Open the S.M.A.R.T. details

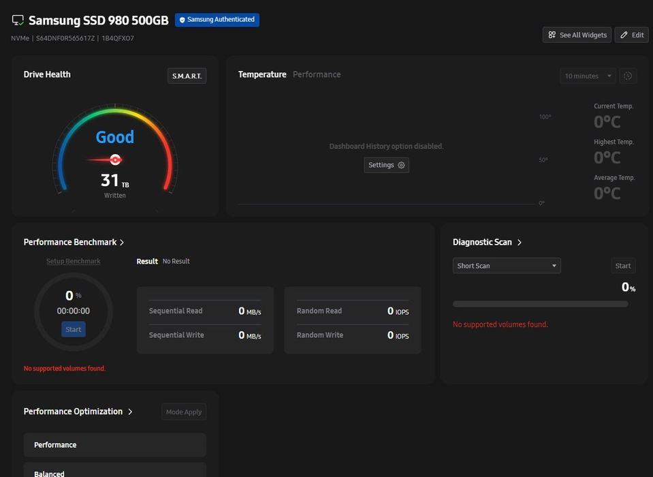pyautogui.click(x=187, y=76)
